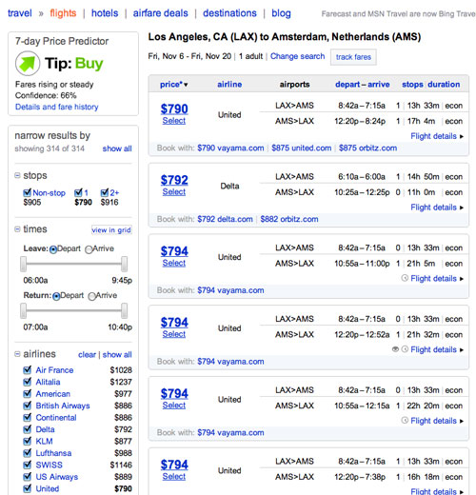Viewport: 476px width, 495px height.
Task: Open the flights navigation tab
Action: tap(63, 13)
